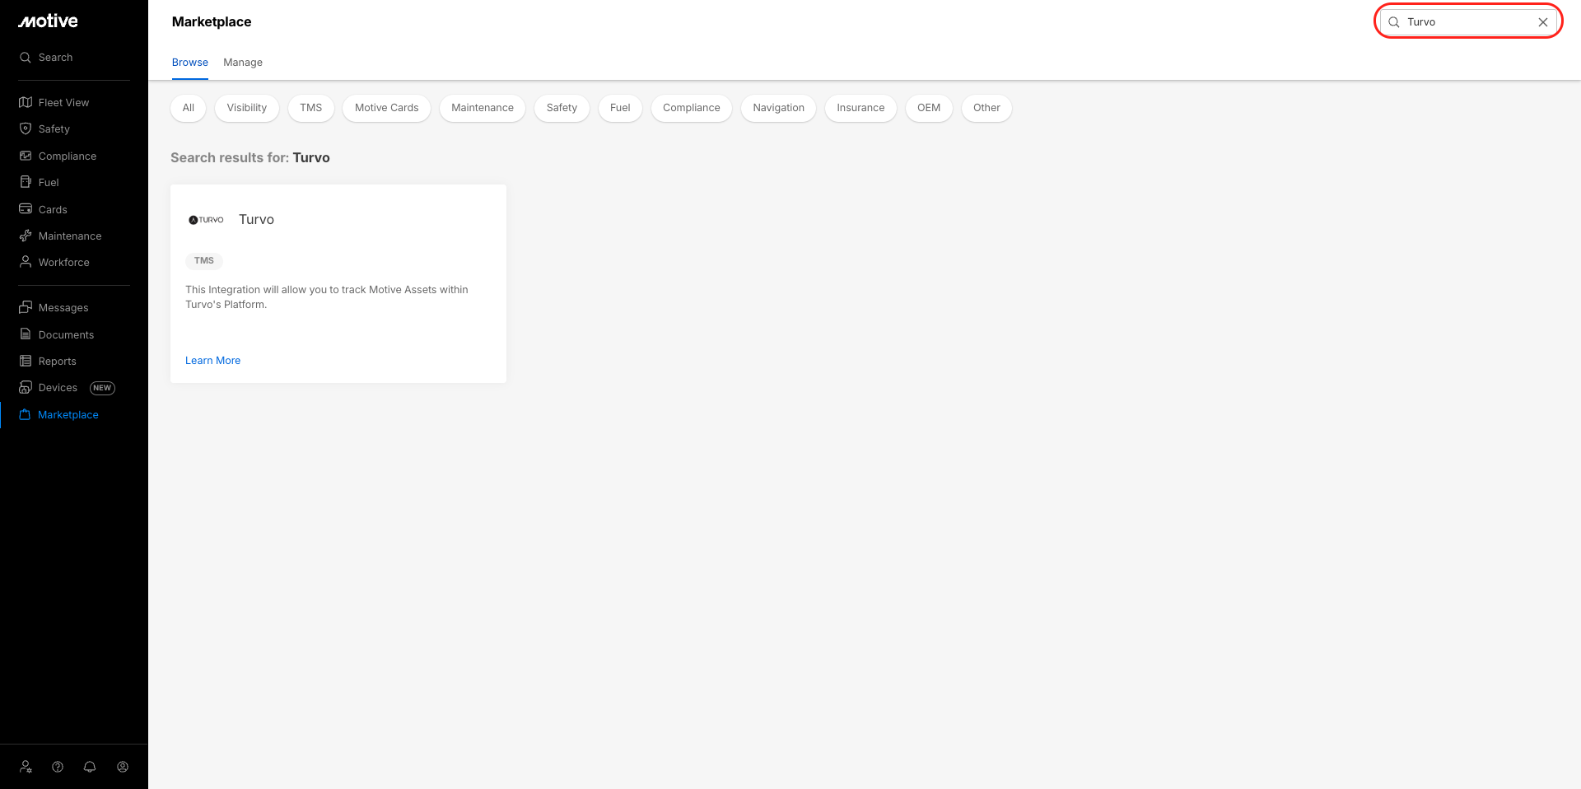Filter by the Insurance category chip

(x=860, y=108)
